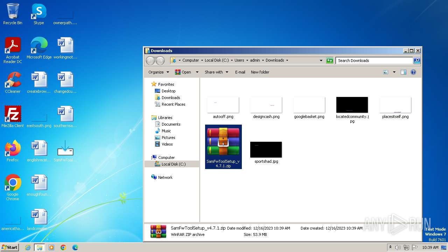The width and height of the screenshot is (448, 252).
Task: Open Network in navigation pane
Action: pyautogui.click(x=165, y=177)
